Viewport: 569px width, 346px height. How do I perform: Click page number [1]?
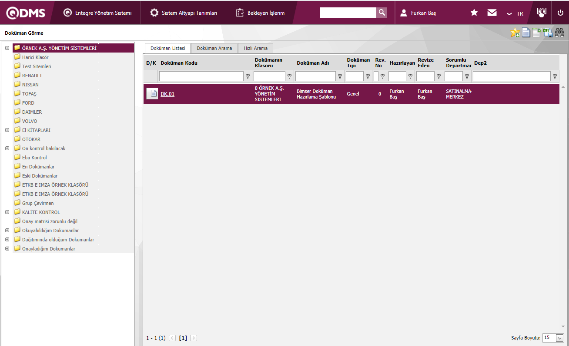pos(183,338)
